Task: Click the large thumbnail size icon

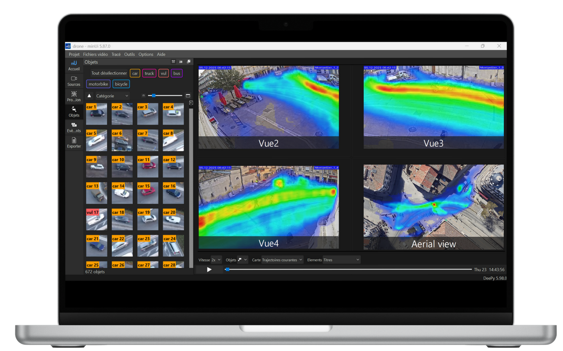Action: click(x=188, y=96)
